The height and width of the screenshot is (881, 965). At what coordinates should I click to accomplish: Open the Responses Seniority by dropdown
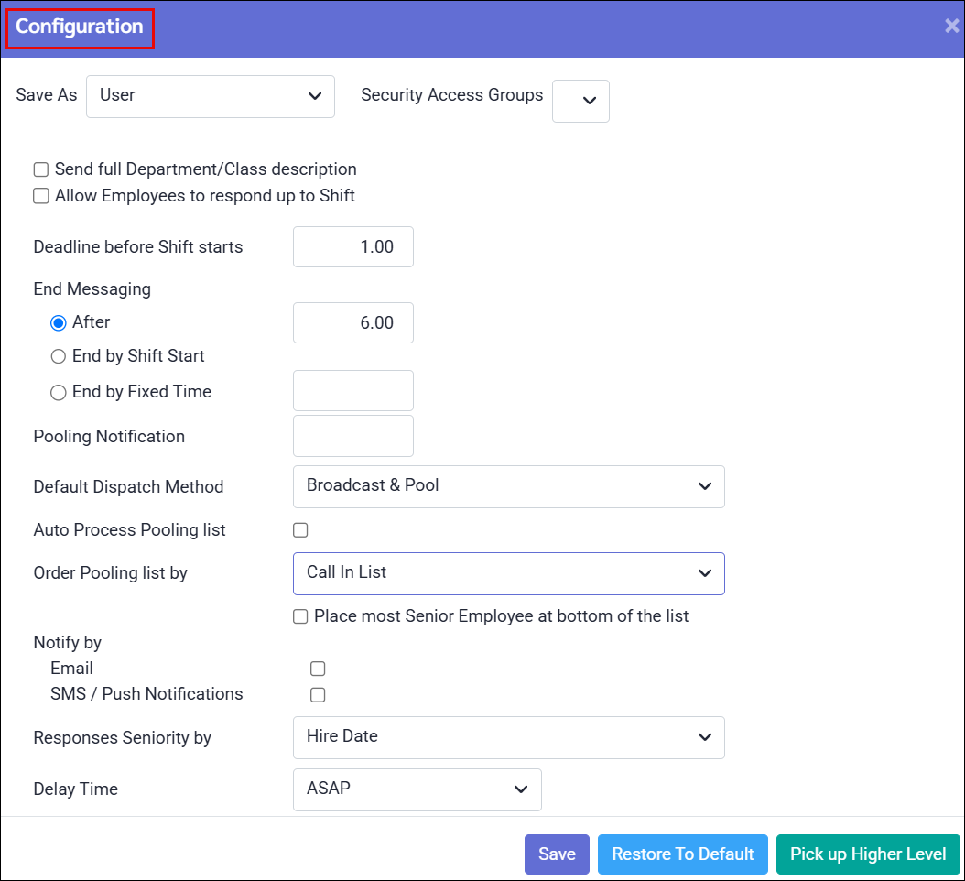tap(509, 737)
